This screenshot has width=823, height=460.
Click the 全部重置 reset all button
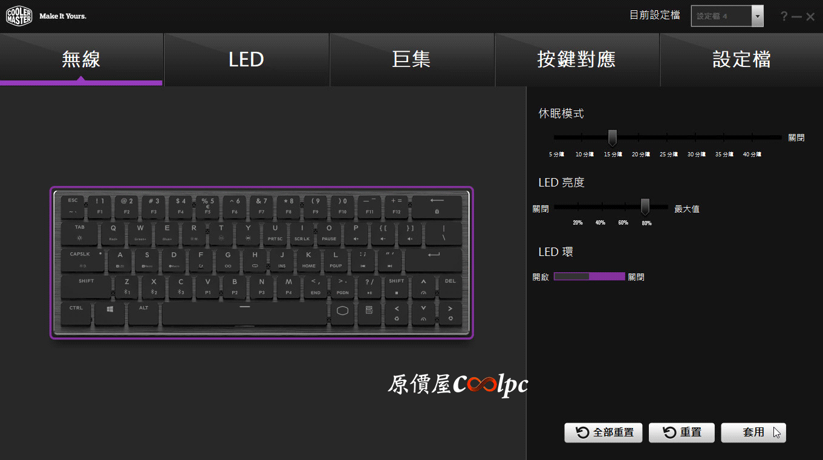point(603,432)
